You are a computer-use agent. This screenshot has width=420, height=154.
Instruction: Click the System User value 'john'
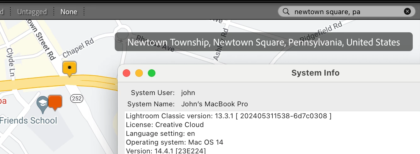pos(188,93)
